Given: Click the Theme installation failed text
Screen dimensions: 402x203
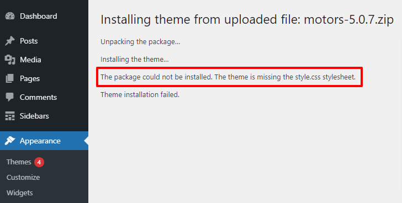Looking at the screenshot, I should (x=140, y=95).
